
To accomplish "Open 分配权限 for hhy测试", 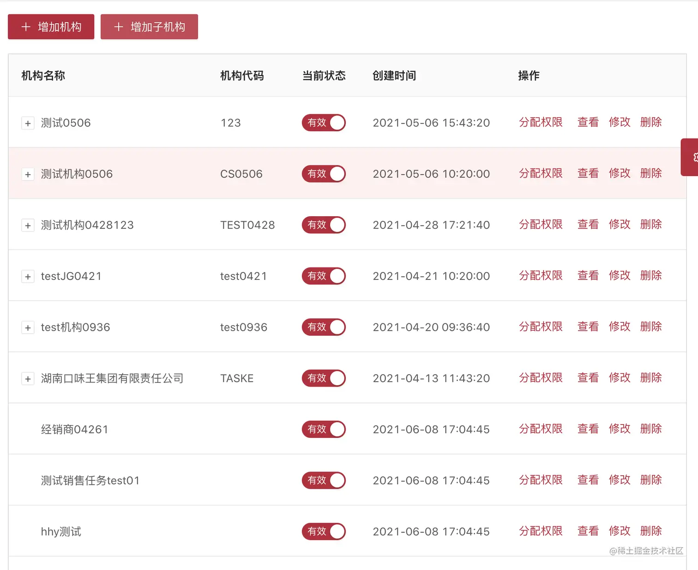I will point(540,531).
